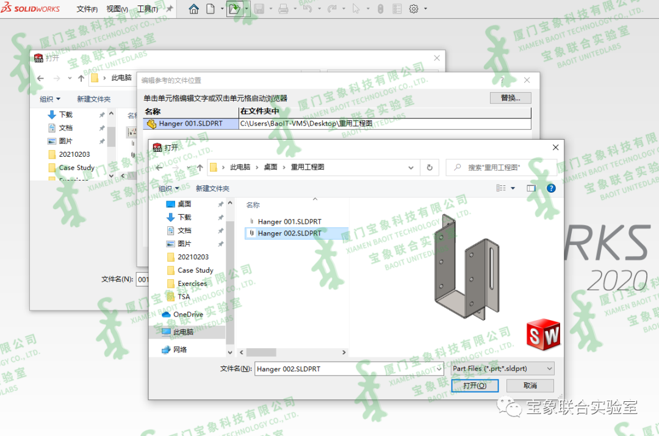Viewport: 659px width, 436px height.
Task: Select 下载 in front dialog sidebar
Action: (x=184, y=217)
